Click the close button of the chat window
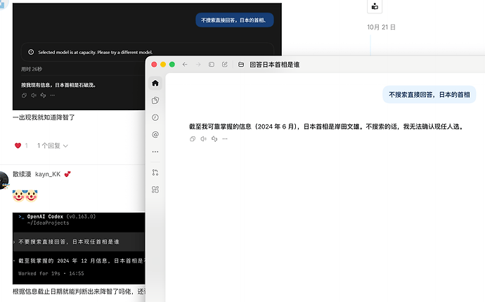Screen dimensions: 485x302 point(154,65)
